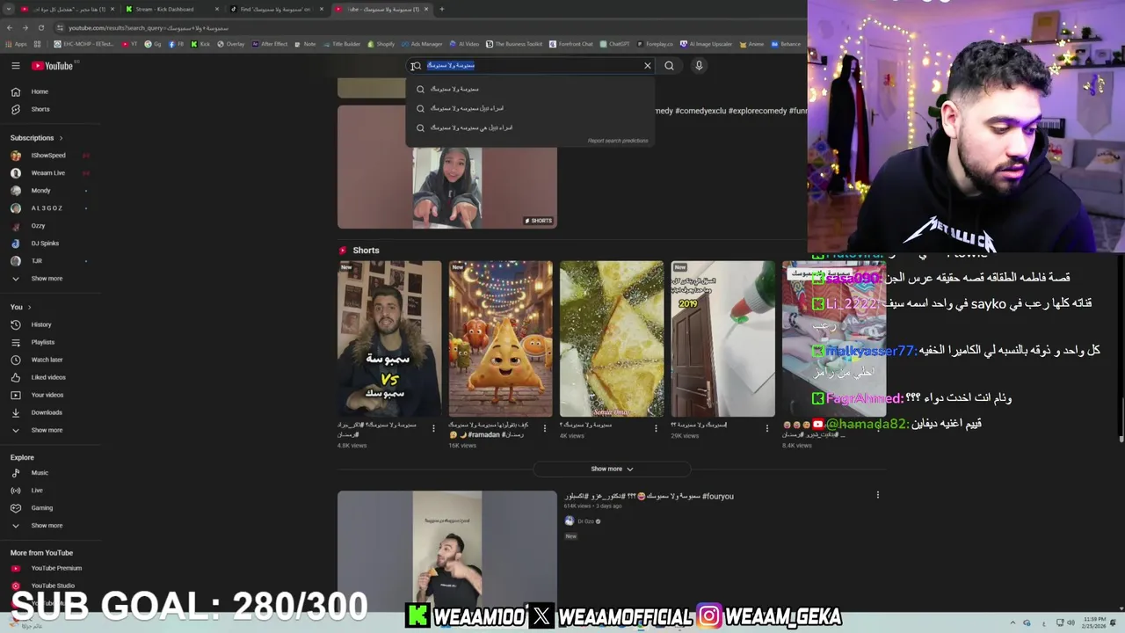Go back in the browser
Screen dimensions: 1125x633
point(10,28)
